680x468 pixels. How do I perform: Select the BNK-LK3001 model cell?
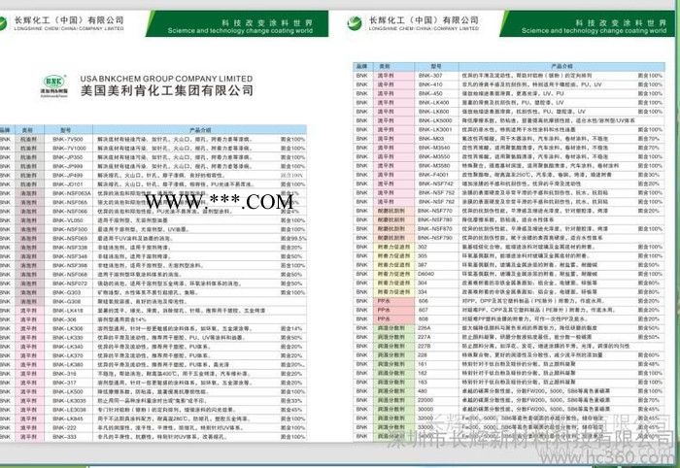click(435, 129)
